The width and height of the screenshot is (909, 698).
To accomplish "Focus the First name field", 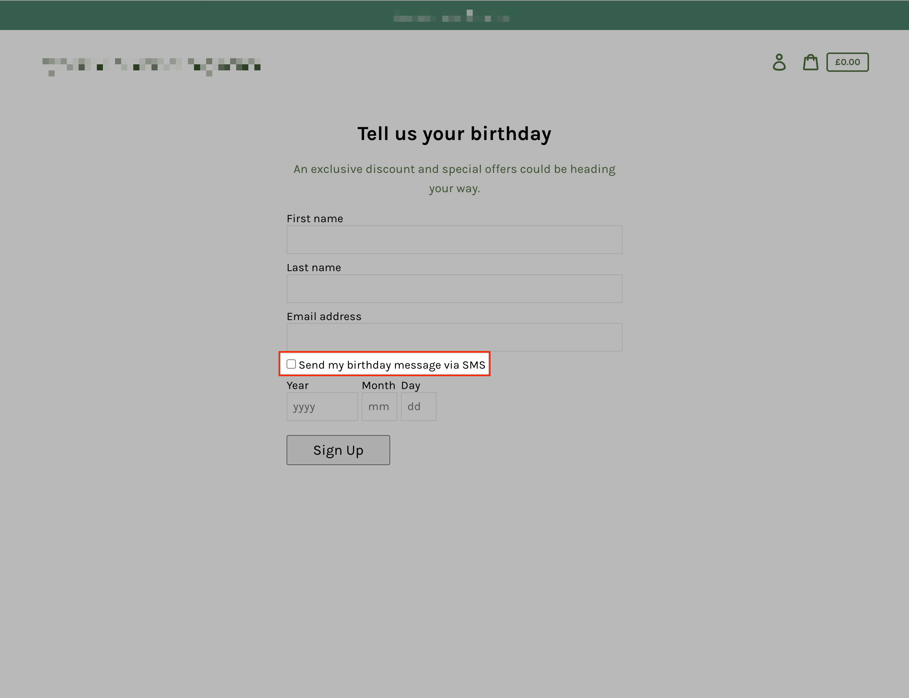I will point(454,240).
